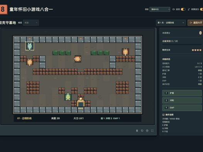This screenshot has width=203, height=152.
Task: Open the language selection dropdown
Action: click(160, 9)
